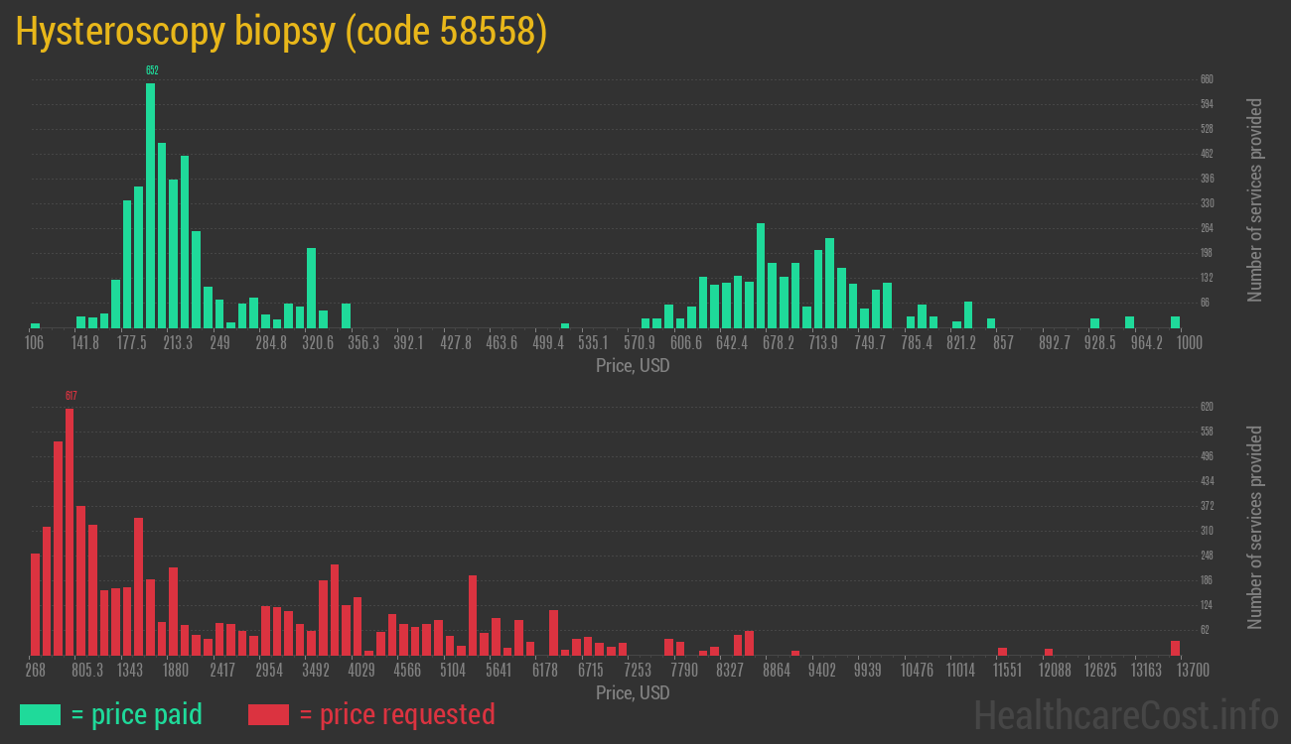Click the "= price requested" legend text

tap(396, 714)
